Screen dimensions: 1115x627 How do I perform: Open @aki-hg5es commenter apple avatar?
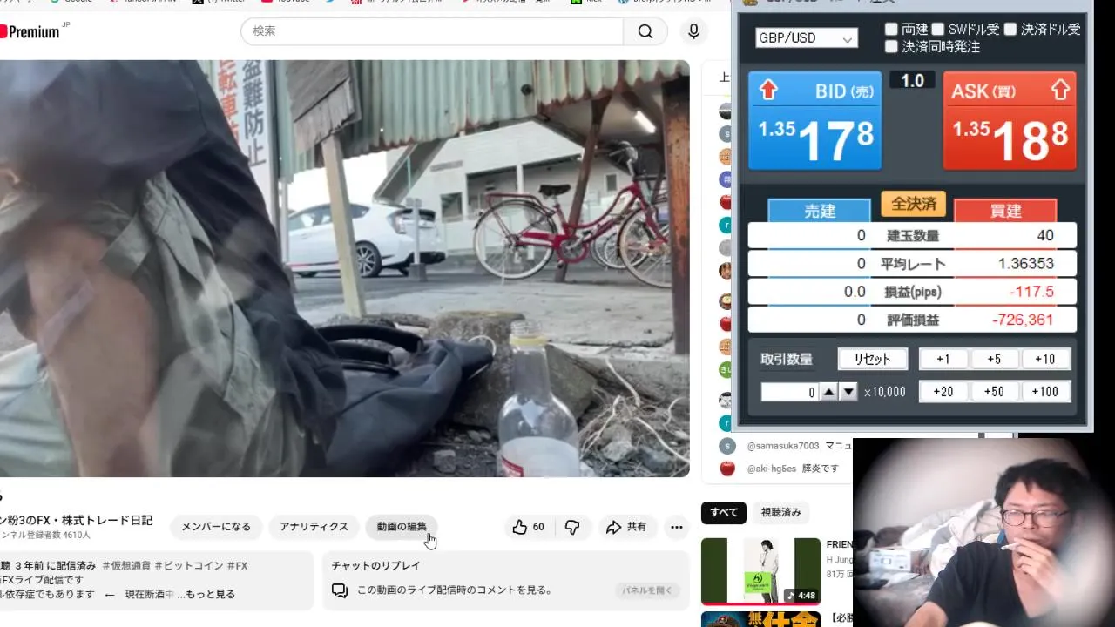pyautogui.click(x=727, y=469)
